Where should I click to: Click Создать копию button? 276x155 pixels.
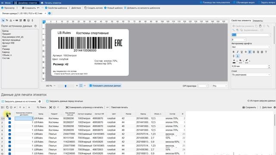tap(94, 8)
